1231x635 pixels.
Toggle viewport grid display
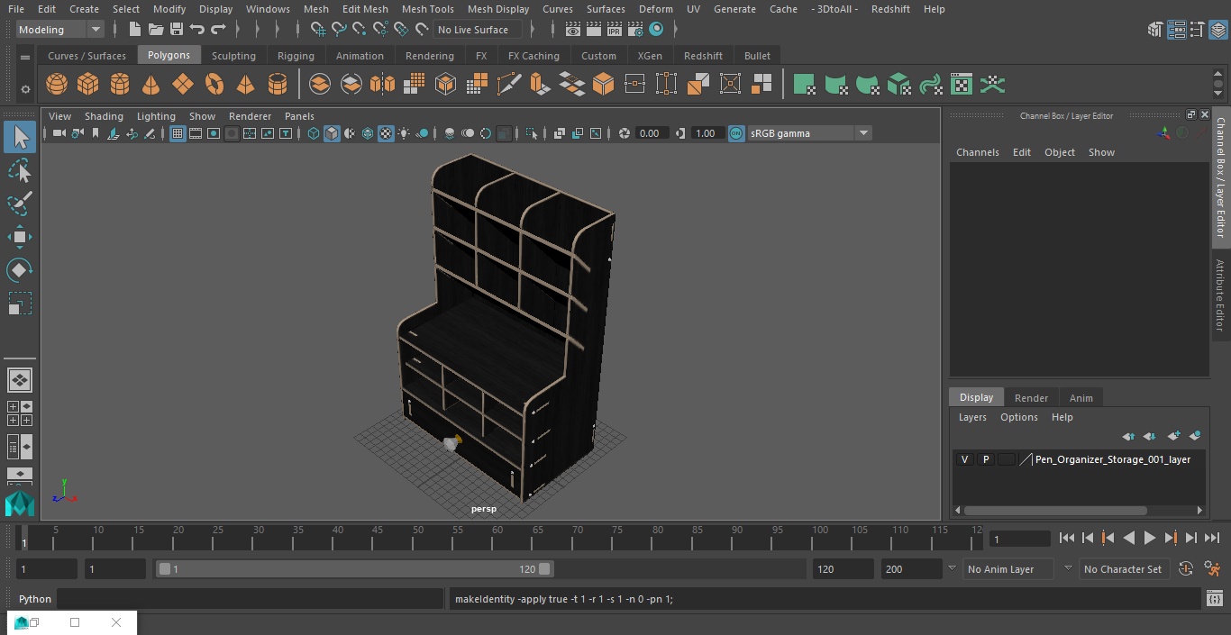pos(178,133)
